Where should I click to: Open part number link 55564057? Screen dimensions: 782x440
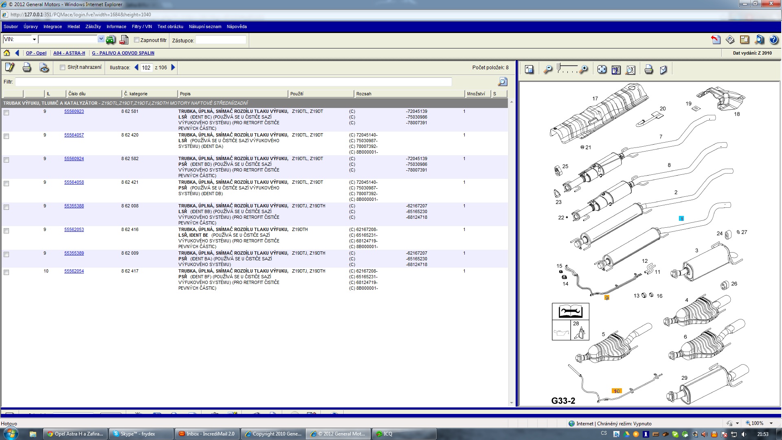coord(74,135)
